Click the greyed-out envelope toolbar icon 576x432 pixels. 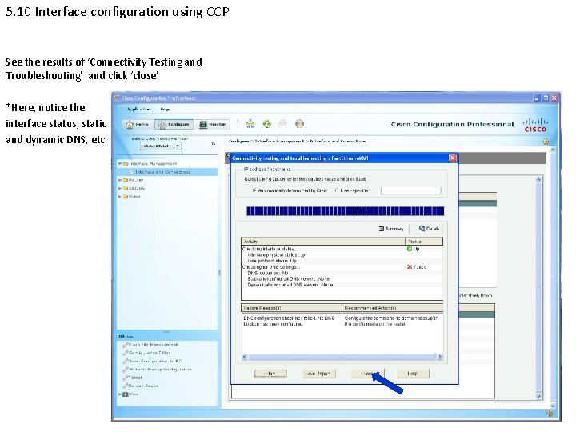[x=283, y=124]
